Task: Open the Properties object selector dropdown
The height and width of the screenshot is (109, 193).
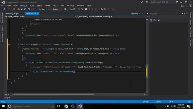Action: (187, 17)
